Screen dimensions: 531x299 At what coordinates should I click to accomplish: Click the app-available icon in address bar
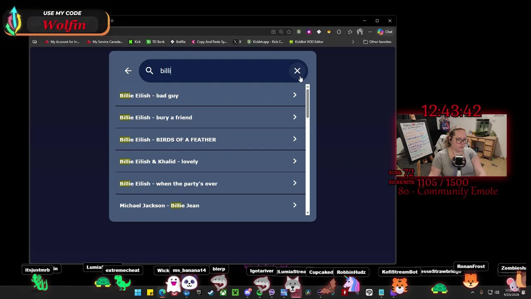pyautogui.click(x=273, y=32)
